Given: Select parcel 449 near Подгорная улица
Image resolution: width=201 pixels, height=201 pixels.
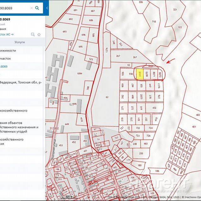Looking at the screenshot, I should [x=67, y=124].
